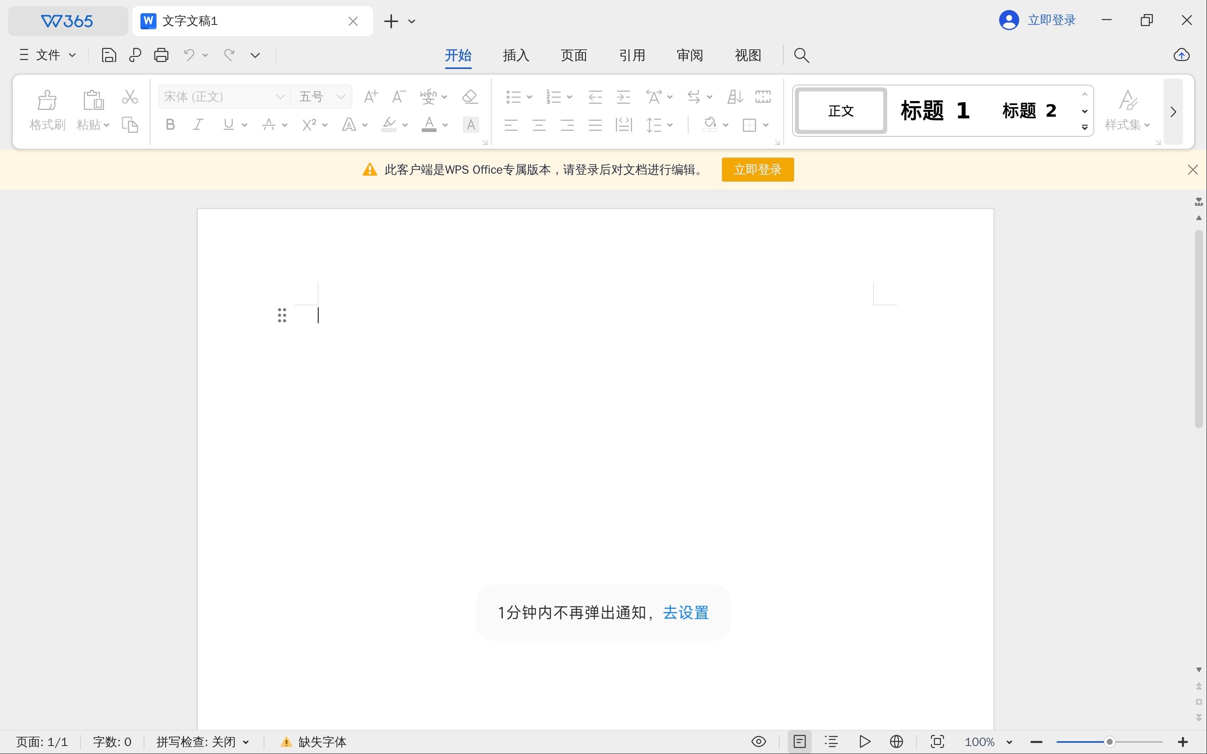Click the Search magnifier icon
Screen dimensions: 1207x754
click(801, 55)
